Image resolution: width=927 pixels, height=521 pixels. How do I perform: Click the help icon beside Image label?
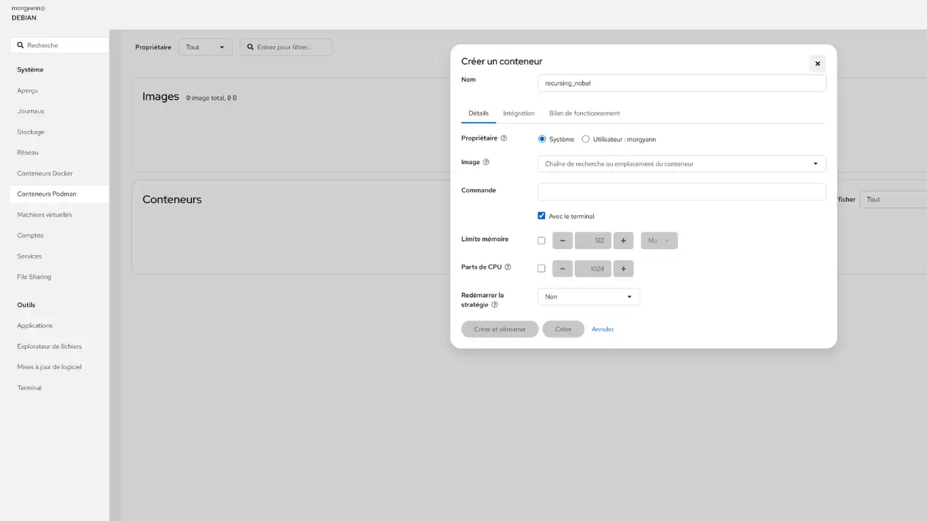point(486,163)
